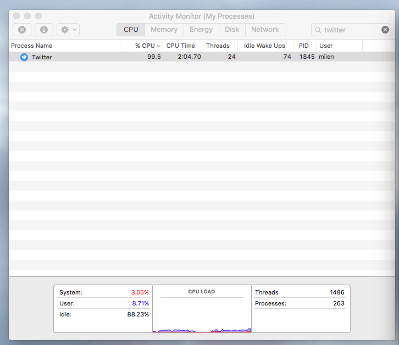
Task: Select the Twitter process name
Action: tap(42, 57)
